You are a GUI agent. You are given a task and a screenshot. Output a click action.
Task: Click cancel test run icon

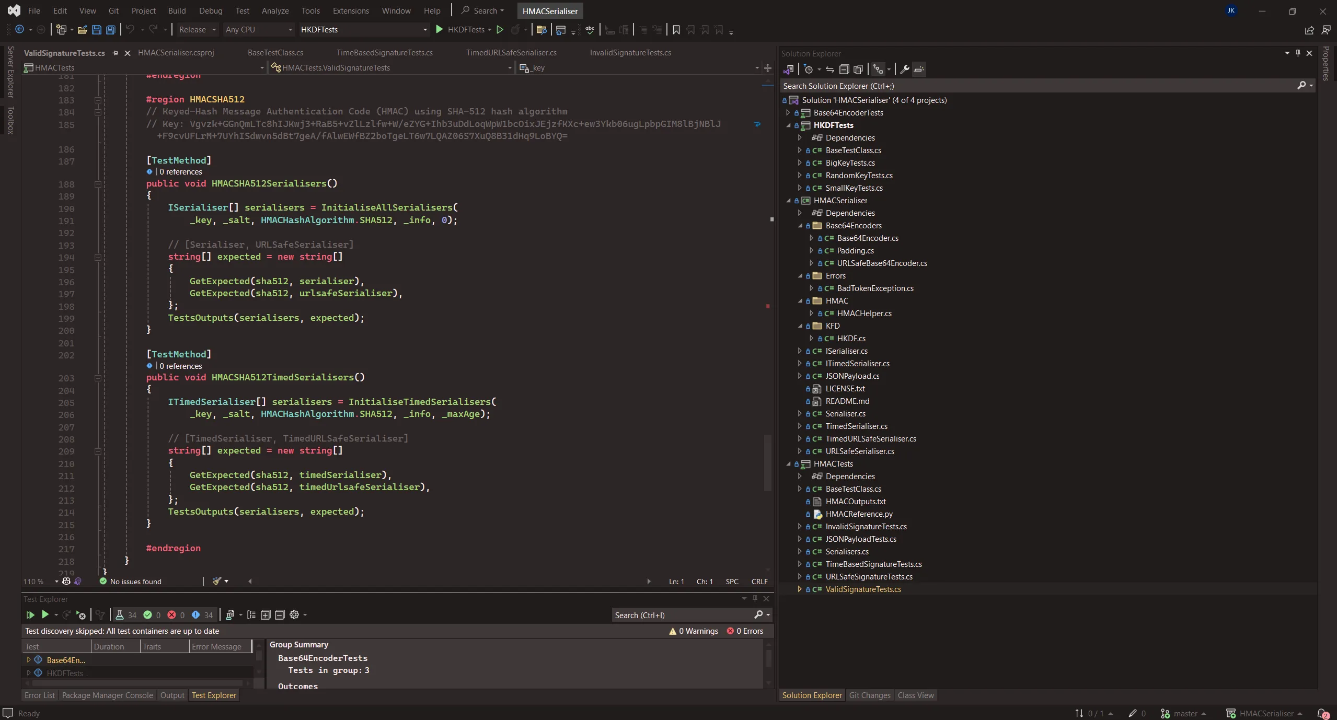pos(81,615)
